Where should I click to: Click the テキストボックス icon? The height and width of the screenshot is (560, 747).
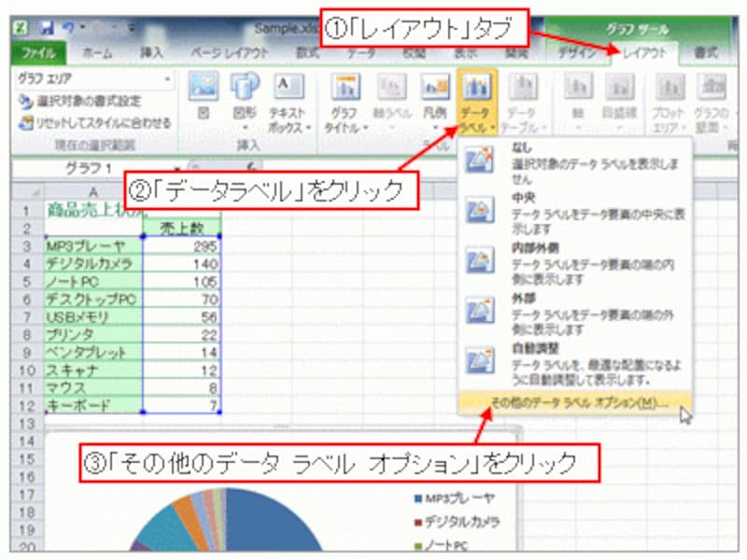pyautogui.click(x=289, y=87)
